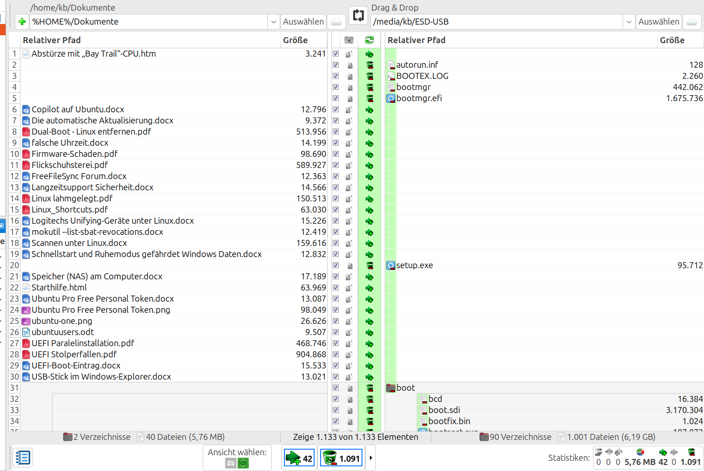Uncheck checkbox for Dual-Boot - Linux entfernen.pdf row
The image size is (704, 471).
(336, 132)
